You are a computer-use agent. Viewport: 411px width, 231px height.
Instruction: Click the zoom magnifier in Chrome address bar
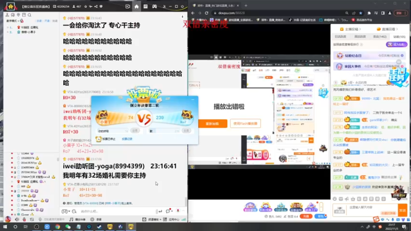click(x=347, y=13)
